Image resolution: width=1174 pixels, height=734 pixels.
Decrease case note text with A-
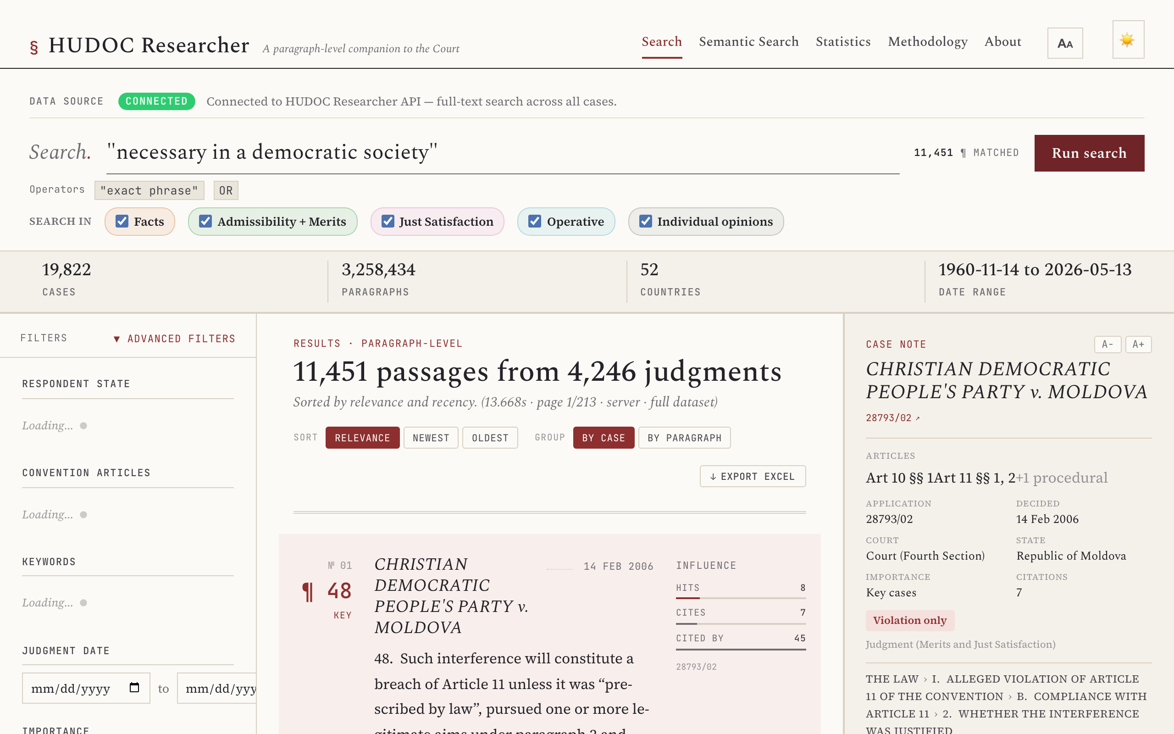coord(1108,344)
